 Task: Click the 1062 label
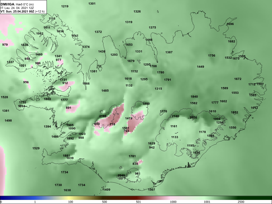(x=40, y=33)
